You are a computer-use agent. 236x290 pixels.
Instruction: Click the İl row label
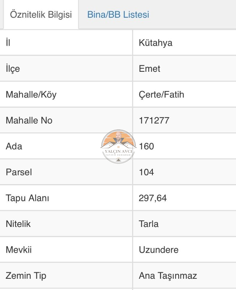pos(8,42)
